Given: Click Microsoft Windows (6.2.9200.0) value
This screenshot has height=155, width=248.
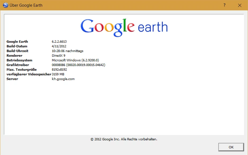Looking at the screenshot, I should pyautogui.click(x=75, y=60).
